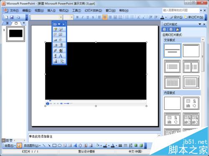The height and width of the screenshot is (156, 209).
Task: Select the Command Button control
Action: click(x=55, y=40)
